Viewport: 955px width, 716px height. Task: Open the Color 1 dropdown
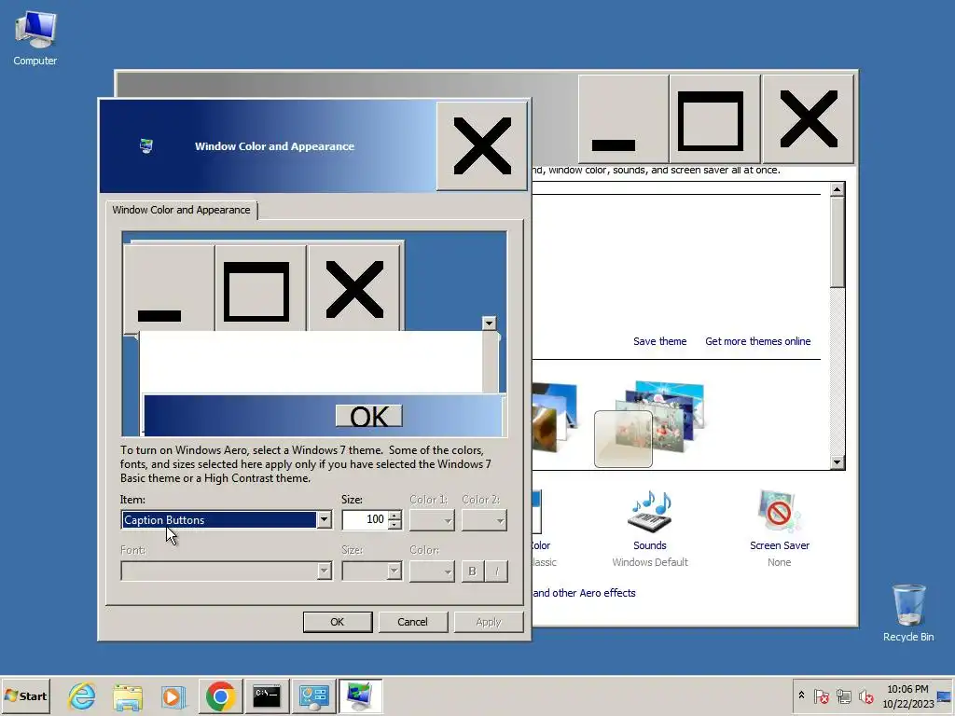tap(432, 520)
